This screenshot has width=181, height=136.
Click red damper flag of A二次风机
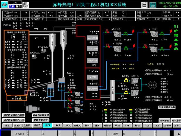[x=133, y=31]
